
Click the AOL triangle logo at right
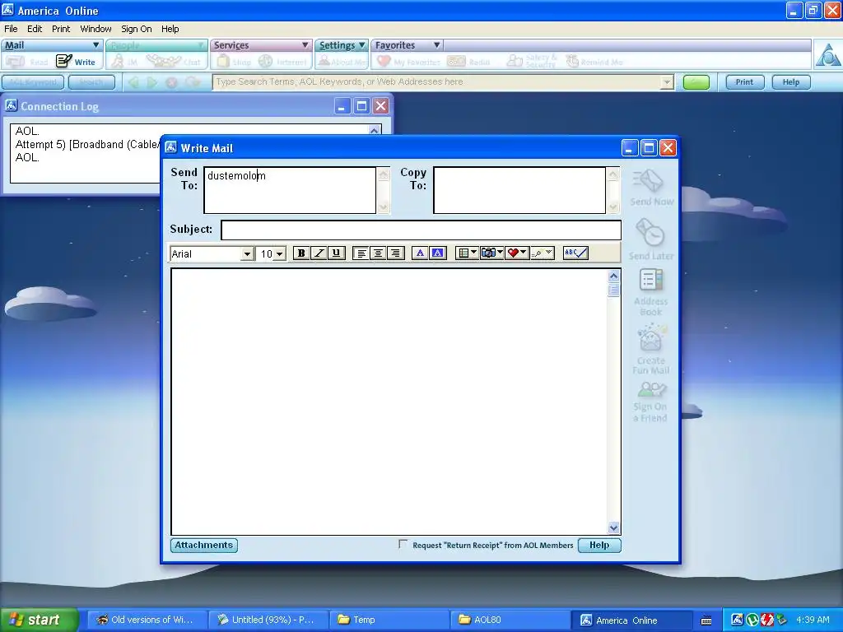[828, 54]
